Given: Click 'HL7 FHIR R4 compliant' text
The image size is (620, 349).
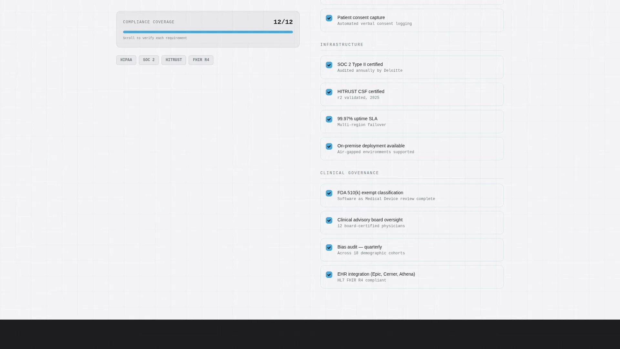Looking at the screenshot, I should pos(362,280).
